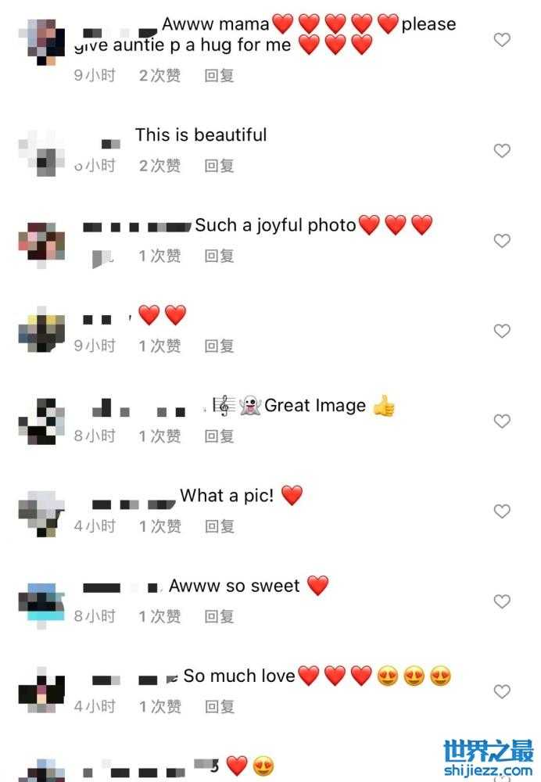The width and height of the screenshot is (541, 782).
Task: Reply (回复) to 'So much love' comment
Action: click(219, 706)
